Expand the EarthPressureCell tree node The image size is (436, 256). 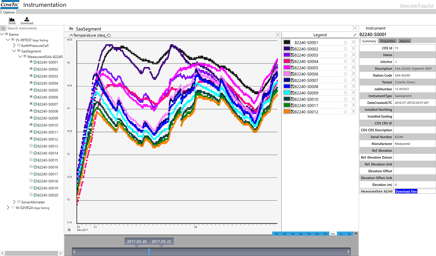click(x=14, y=45)
